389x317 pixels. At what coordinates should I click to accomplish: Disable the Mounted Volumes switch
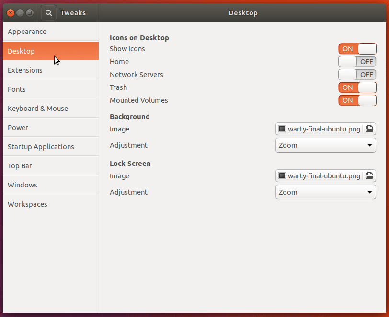[357, 100]
